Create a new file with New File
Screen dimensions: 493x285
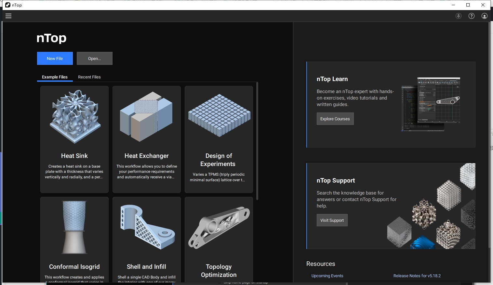pos(55,58)
